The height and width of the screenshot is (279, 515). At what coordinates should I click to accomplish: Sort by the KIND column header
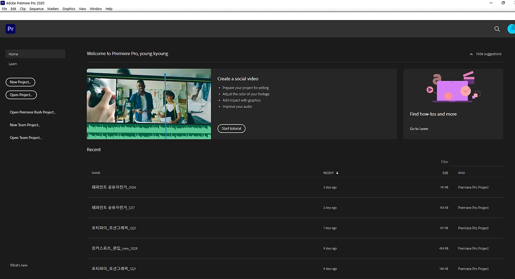click(x=461, y=173)
